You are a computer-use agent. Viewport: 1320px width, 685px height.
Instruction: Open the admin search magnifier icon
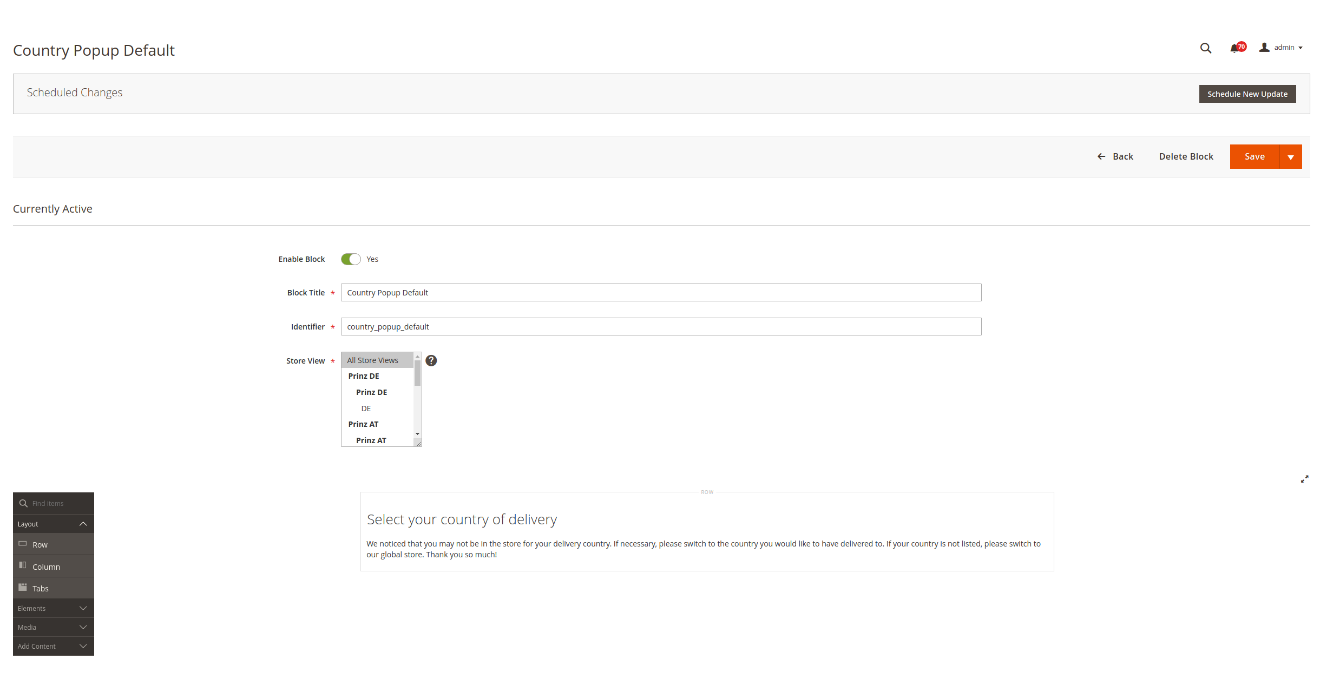coord(1205,48)
